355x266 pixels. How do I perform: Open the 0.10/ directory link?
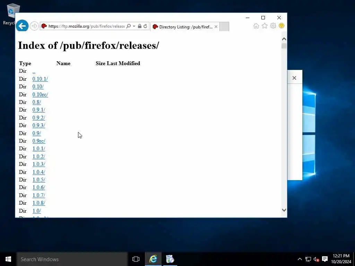(x=38, y=87)
